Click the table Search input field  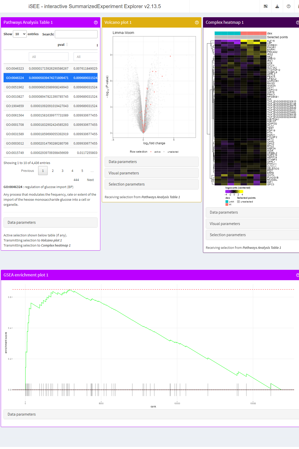(x=76, y=34)
